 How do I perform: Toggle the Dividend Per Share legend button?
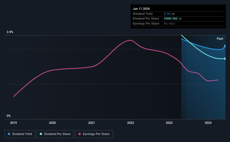click(55, 134)
